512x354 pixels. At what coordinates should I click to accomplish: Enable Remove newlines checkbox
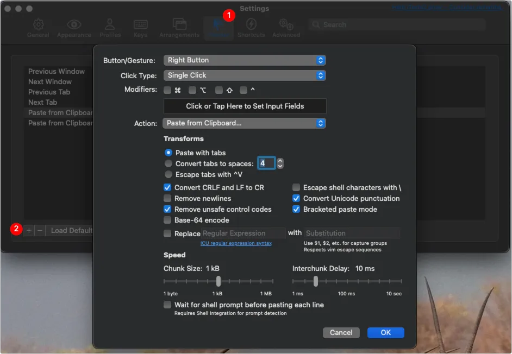[x=167, y=198]
